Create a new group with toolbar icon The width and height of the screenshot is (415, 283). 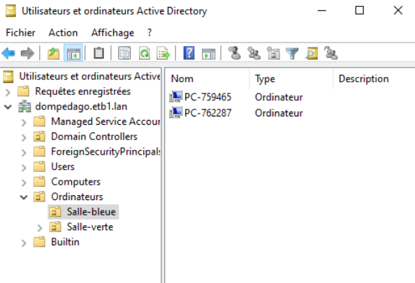(x=254, y=53)
